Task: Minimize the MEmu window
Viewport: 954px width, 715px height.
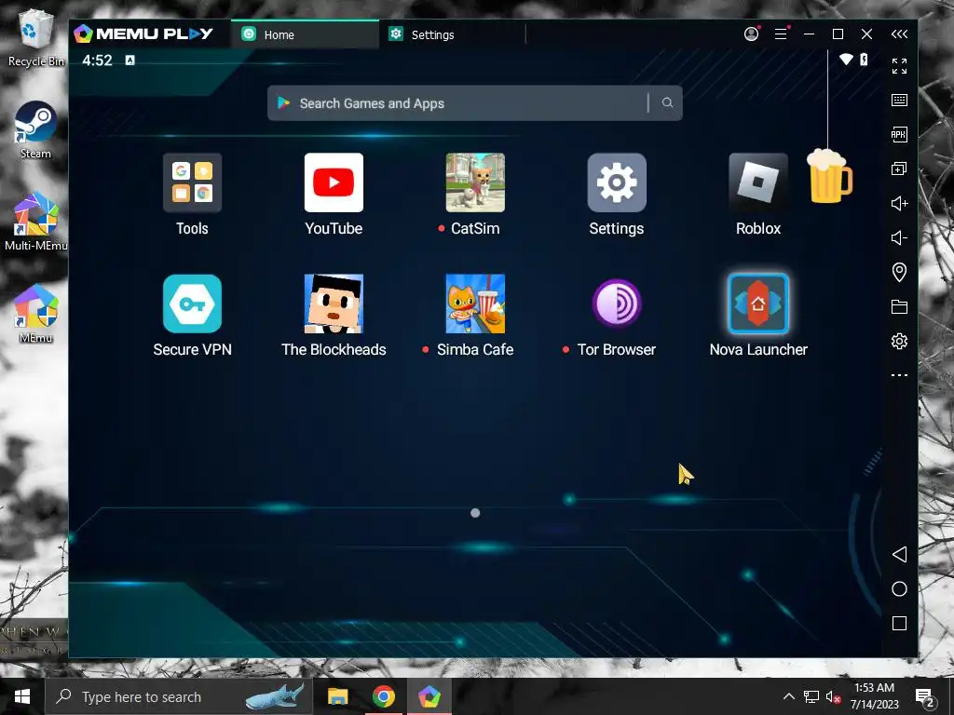Action: click(x=809, y=34)
